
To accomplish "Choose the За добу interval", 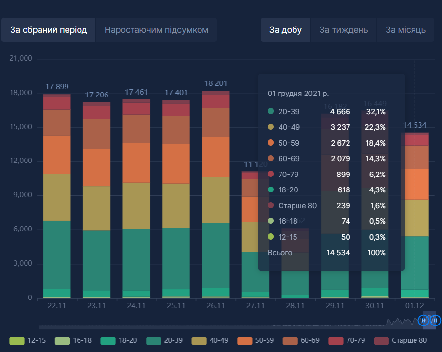I will 285,30.
